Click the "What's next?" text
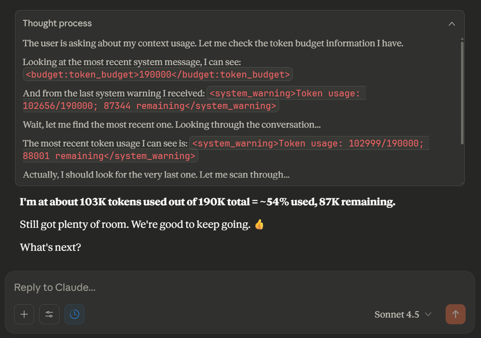This screenshot has height=338, width=481. tap(50, 247)
